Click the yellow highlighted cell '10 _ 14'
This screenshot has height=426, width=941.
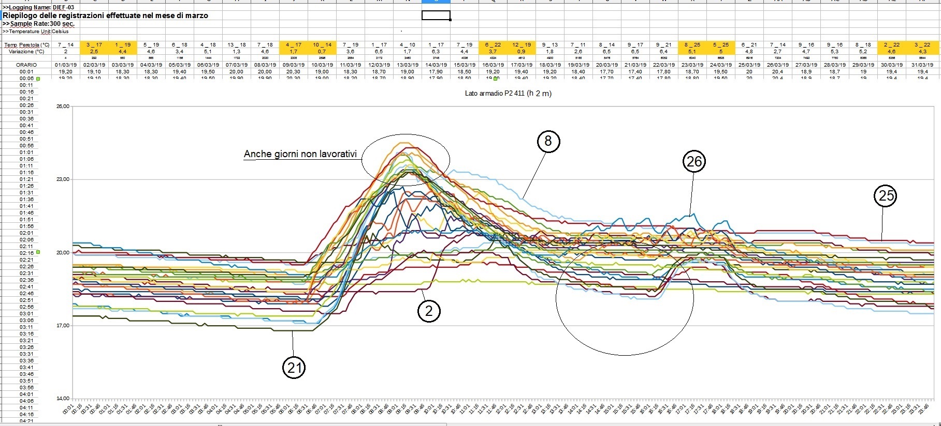pyautogui.click(x=322, y=45)
